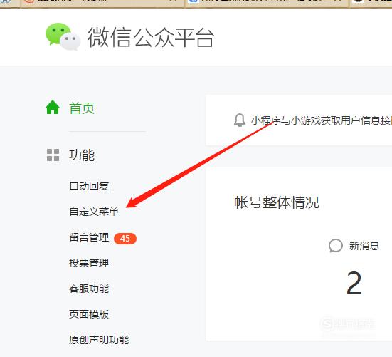Viewport: 392px width, 357px height.
Task: Click the 45 unread badge
Action: pos(125,238)
